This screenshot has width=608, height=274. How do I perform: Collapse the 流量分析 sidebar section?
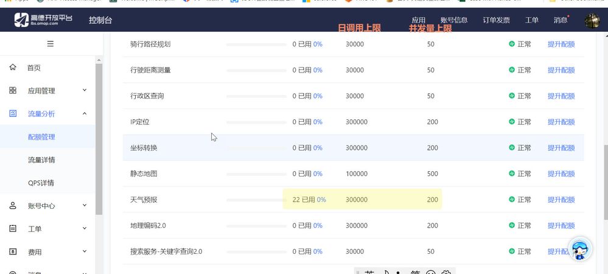[x=85, y=113]
